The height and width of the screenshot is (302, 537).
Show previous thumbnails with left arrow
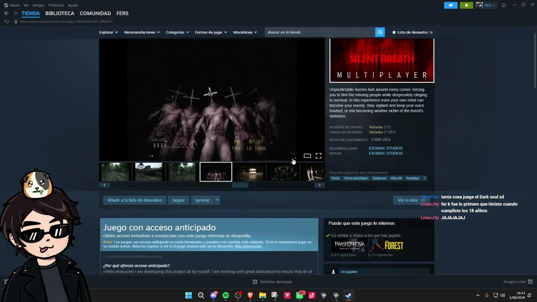[104, 185]
